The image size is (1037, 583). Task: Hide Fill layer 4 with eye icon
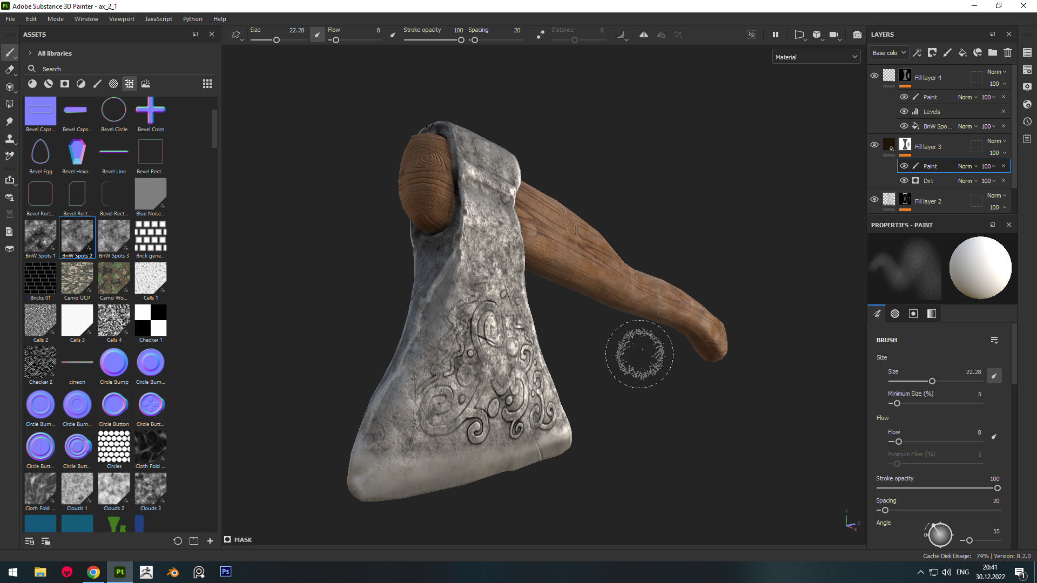click(x=874, y=76)
